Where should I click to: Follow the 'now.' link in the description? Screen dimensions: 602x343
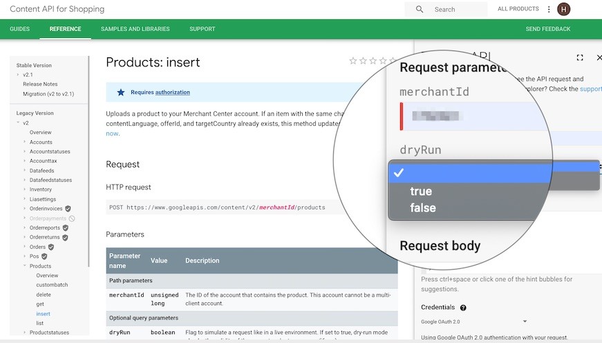[113, 133]
